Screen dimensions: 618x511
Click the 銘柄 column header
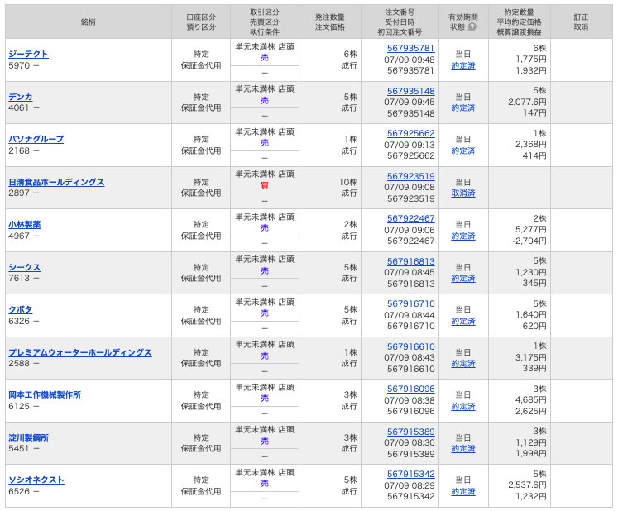(x=89, y=21)
